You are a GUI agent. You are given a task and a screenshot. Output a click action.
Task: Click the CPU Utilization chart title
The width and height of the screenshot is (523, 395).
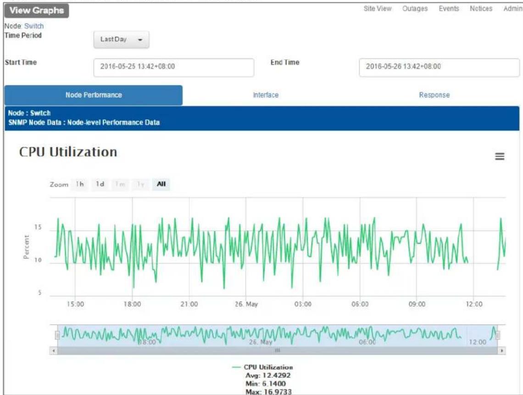[x=68, y=152]
